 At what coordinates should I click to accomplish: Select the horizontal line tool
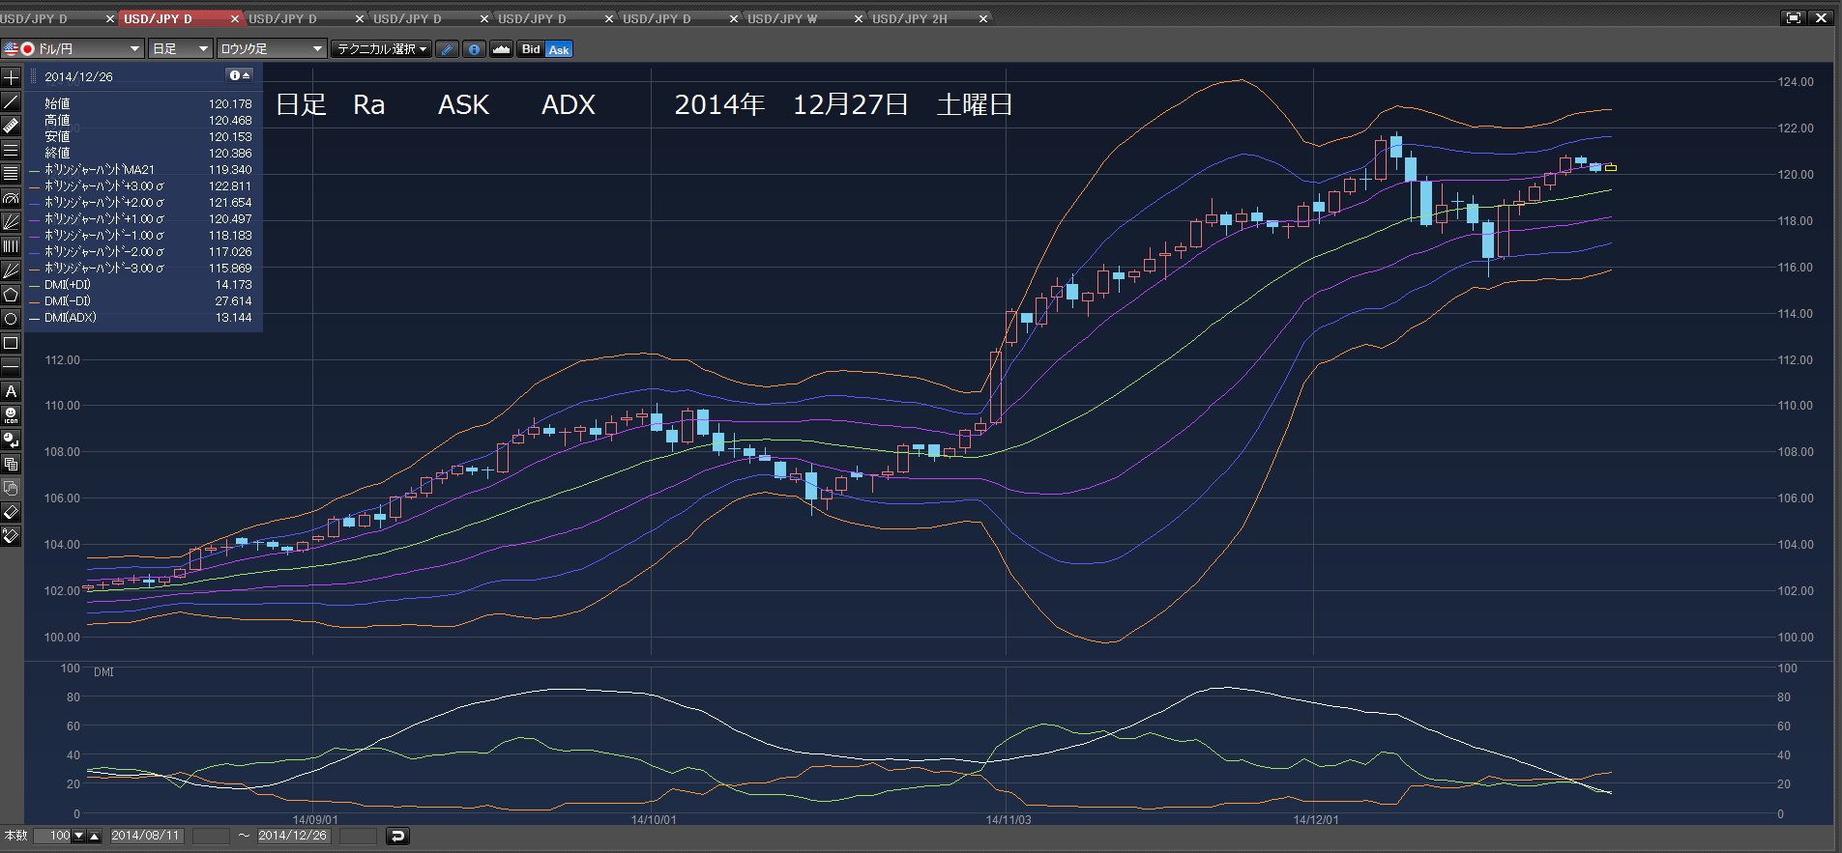pyautogui.click(x=11, y=367)
